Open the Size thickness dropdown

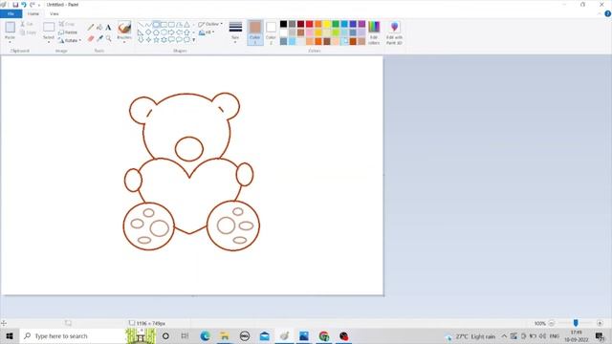click(x=235, y=32)
